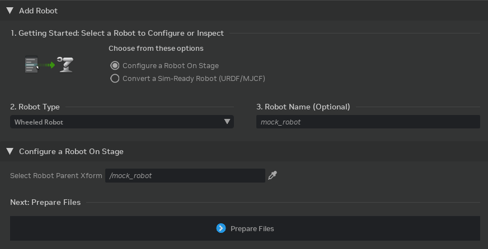Click the 2. Robot Type label
This screenshot has height=249, width=488.
35,107
